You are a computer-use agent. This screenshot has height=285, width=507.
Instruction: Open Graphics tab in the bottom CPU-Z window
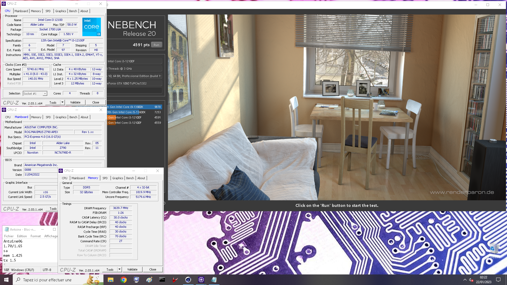click(118, 178)
